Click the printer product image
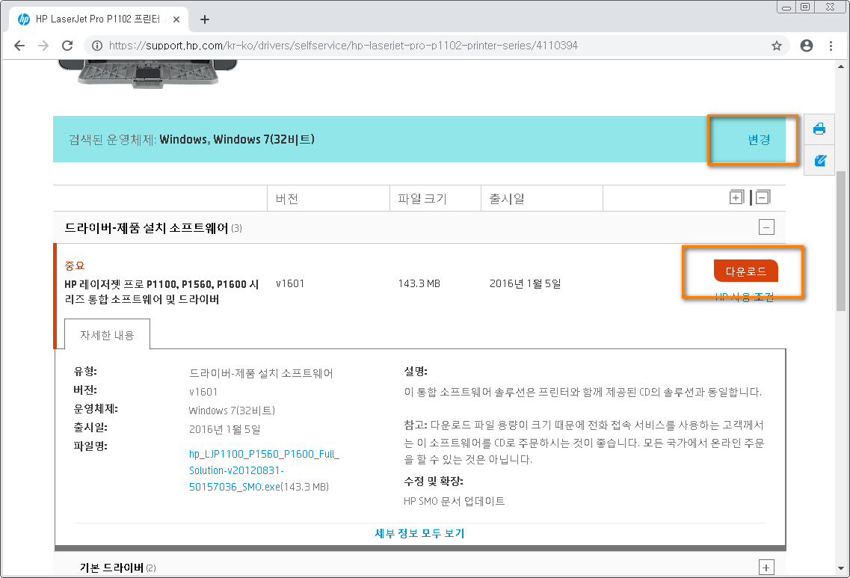This screenshot has height=578, width=850. coord(147,74)
